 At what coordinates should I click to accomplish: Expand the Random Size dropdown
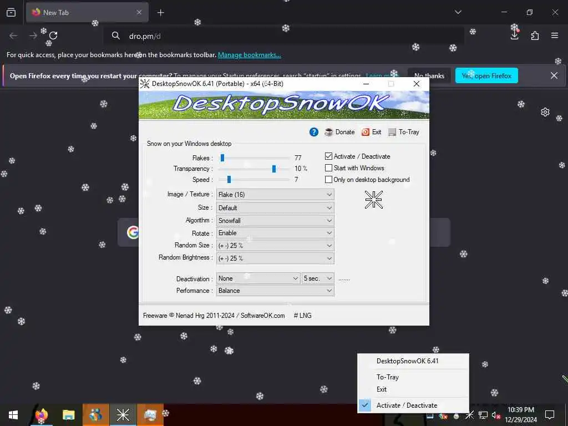[275, 246]
